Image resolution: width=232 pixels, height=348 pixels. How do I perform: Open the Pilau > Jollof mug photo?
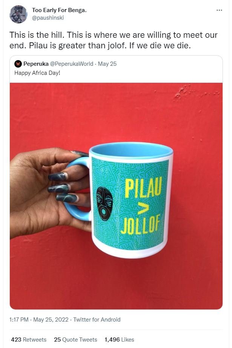point(116,196)
